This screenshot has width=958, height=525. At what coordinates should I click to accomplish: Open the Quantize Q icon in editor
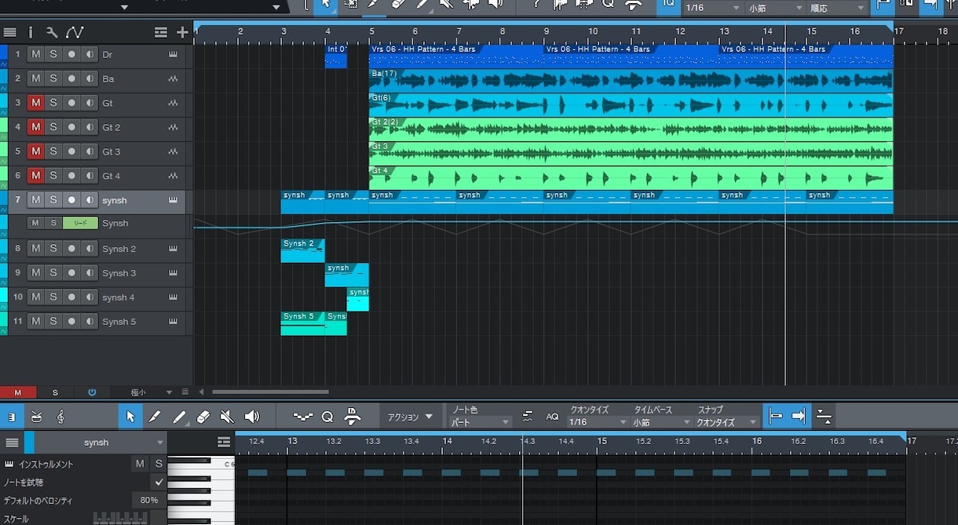pyautogui.click(x=327, y=417)
